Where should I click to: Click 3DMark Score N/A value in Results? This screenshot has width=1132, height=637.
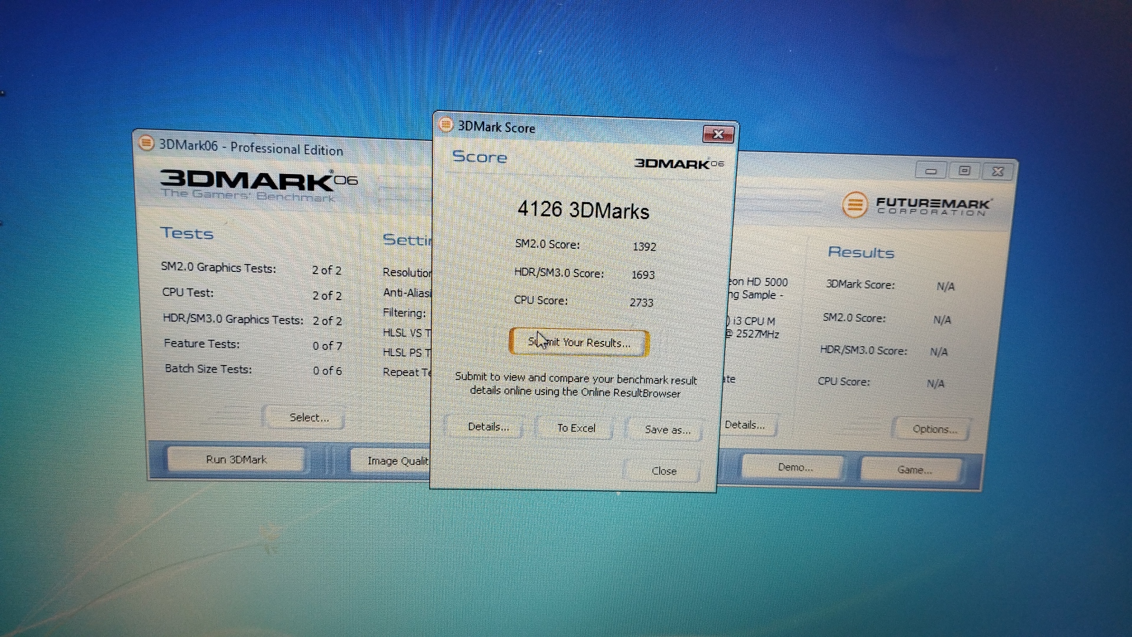coord(945,287)
